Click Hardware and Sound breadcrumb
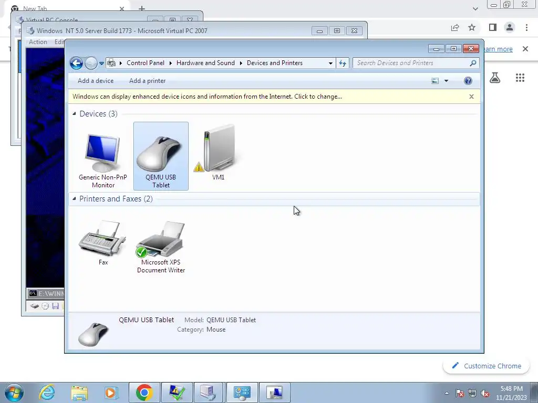538x403 pixels. pos(205,63)
